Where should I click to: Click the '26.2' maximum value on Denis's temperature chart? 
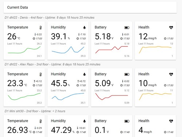click(x=39, y=44)
